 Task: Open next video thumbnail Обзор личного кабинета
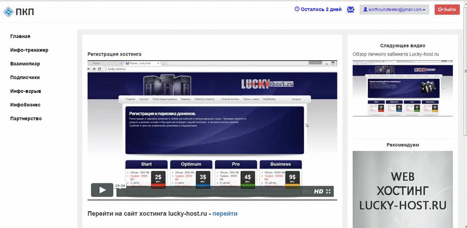click(x=403, y=88)
